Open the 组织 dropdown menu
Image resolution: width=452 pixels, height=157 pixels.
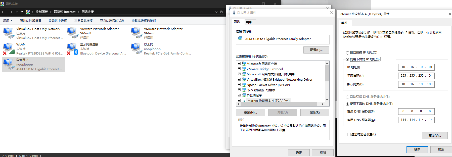tap(8, 21)
